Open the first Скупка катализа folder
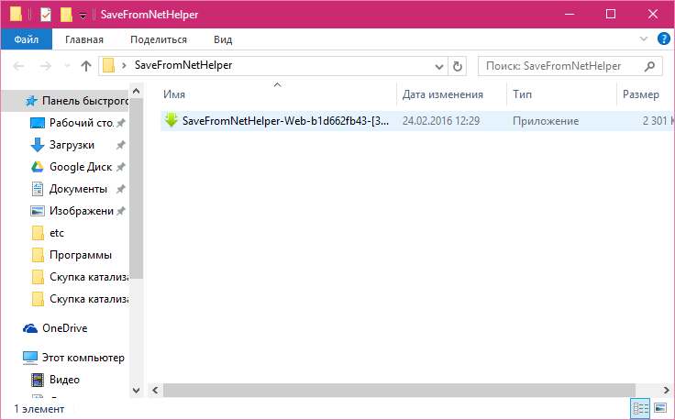The image size is (675, 420). pos(89,277)
